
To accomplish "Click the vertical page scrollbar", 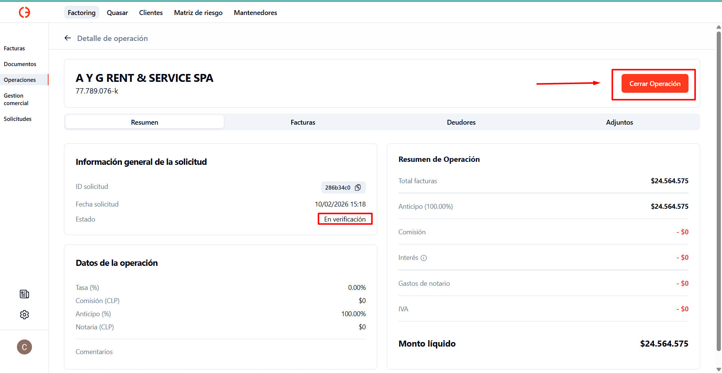I will tap(719, 188).
